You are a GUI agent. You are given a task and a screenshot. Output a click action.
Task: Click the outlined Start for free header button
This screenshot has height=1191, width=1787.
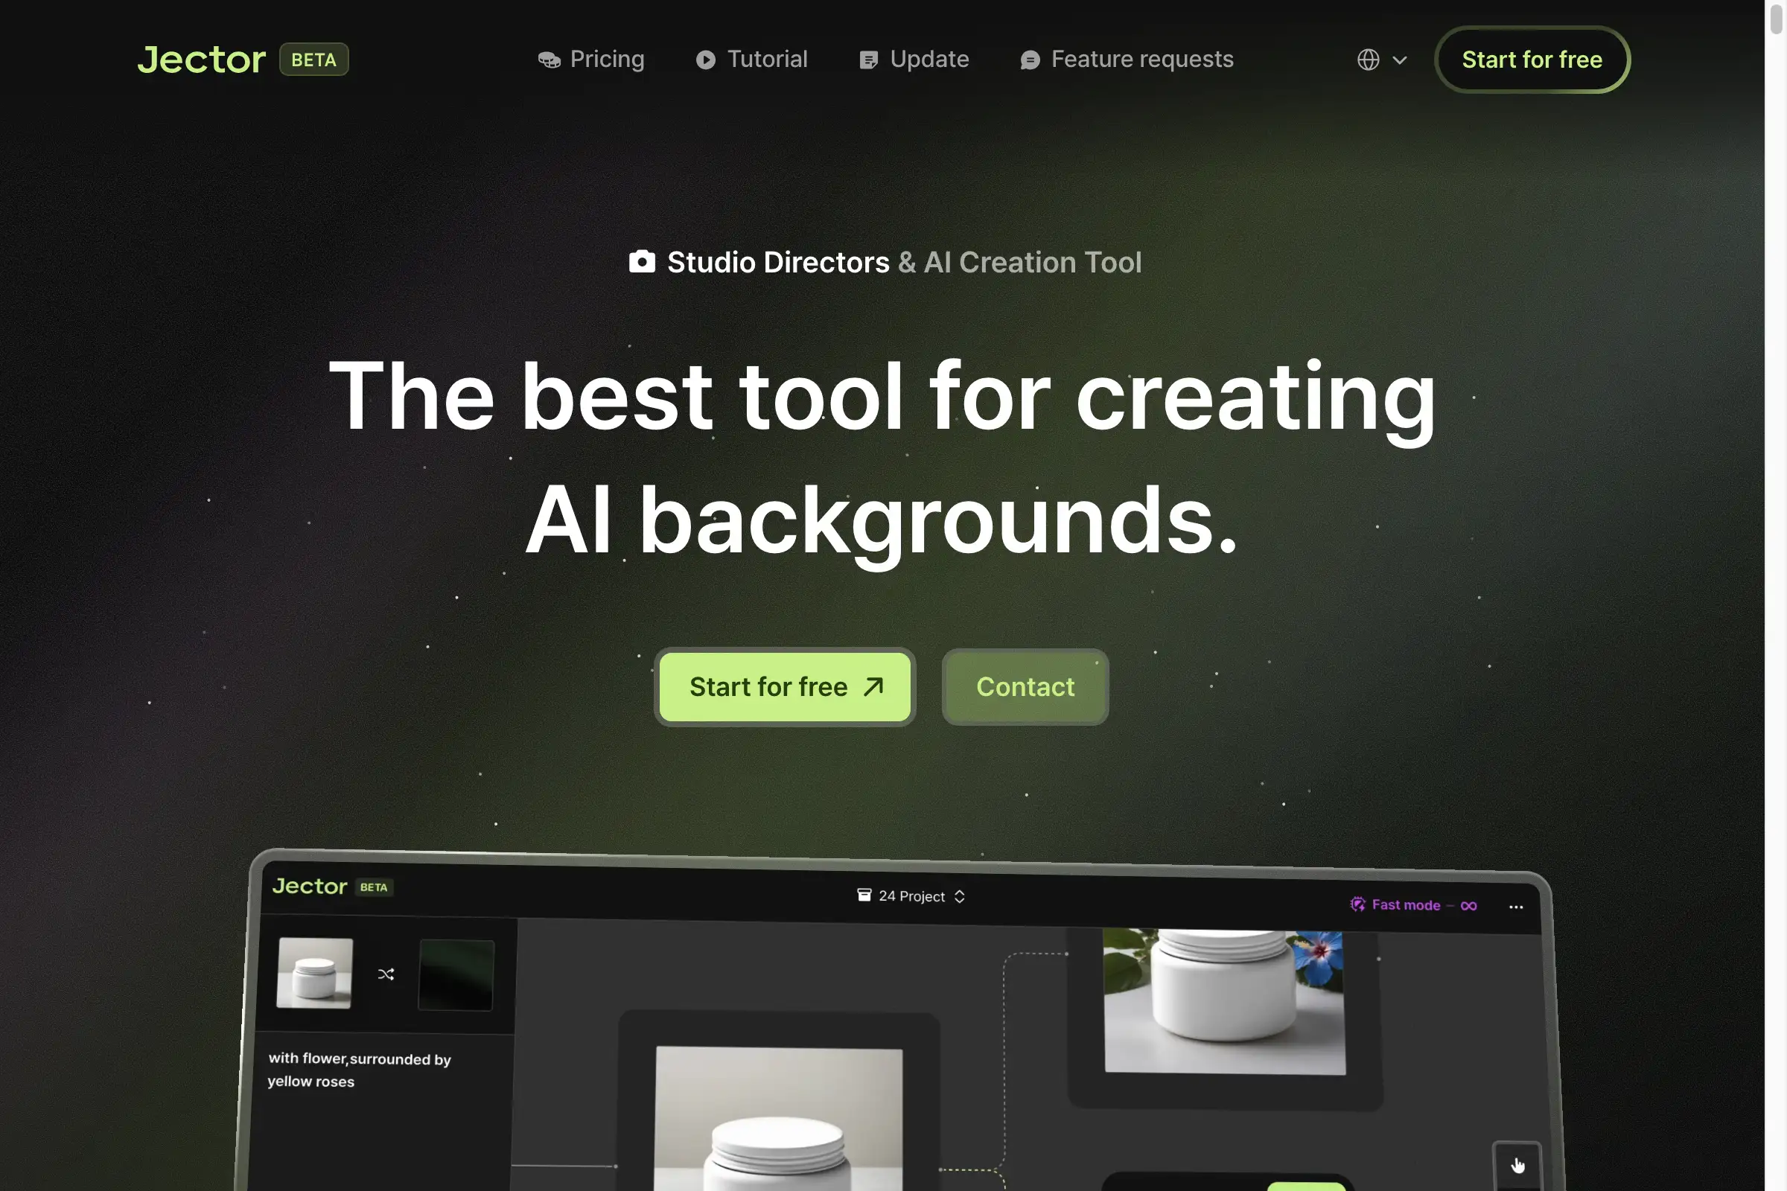coord(1532,60)
